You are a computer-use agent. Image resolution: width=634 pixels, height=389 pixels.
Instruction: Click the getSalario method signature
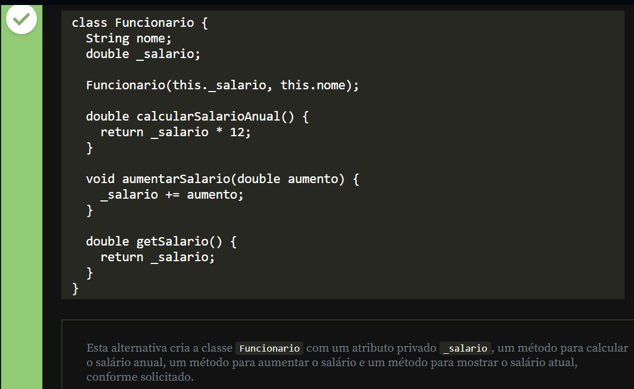(161, 242)
